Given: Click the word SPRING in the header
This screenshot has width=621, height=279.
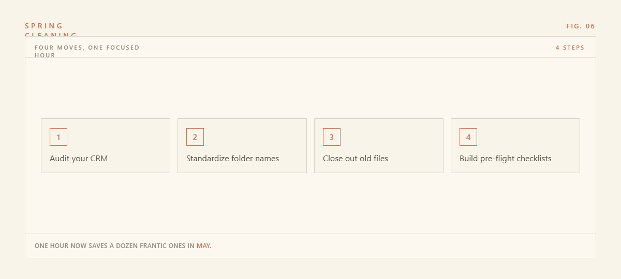Looking at the screenshot, I should (44, 26).
